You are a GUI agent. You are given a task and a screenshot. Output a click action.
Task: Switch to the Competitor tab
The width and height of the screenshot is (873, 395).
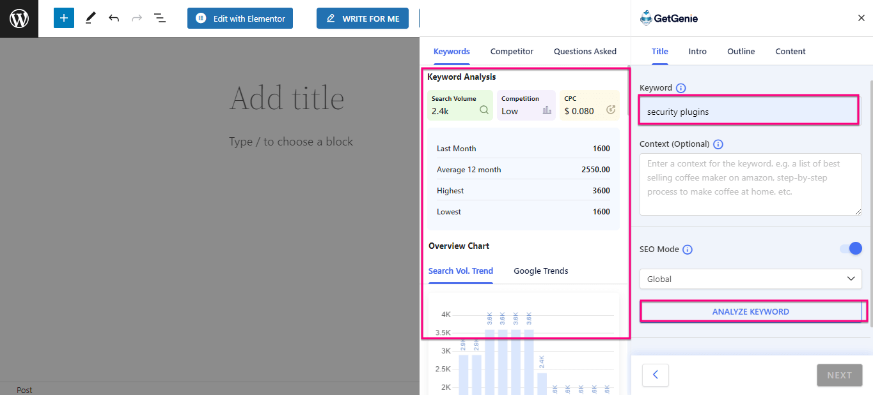tap(512, 52)
